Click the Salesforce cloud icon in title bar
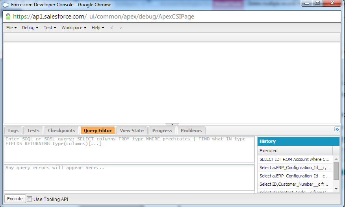The image size is (345, 207). click(x=6, y=5)
